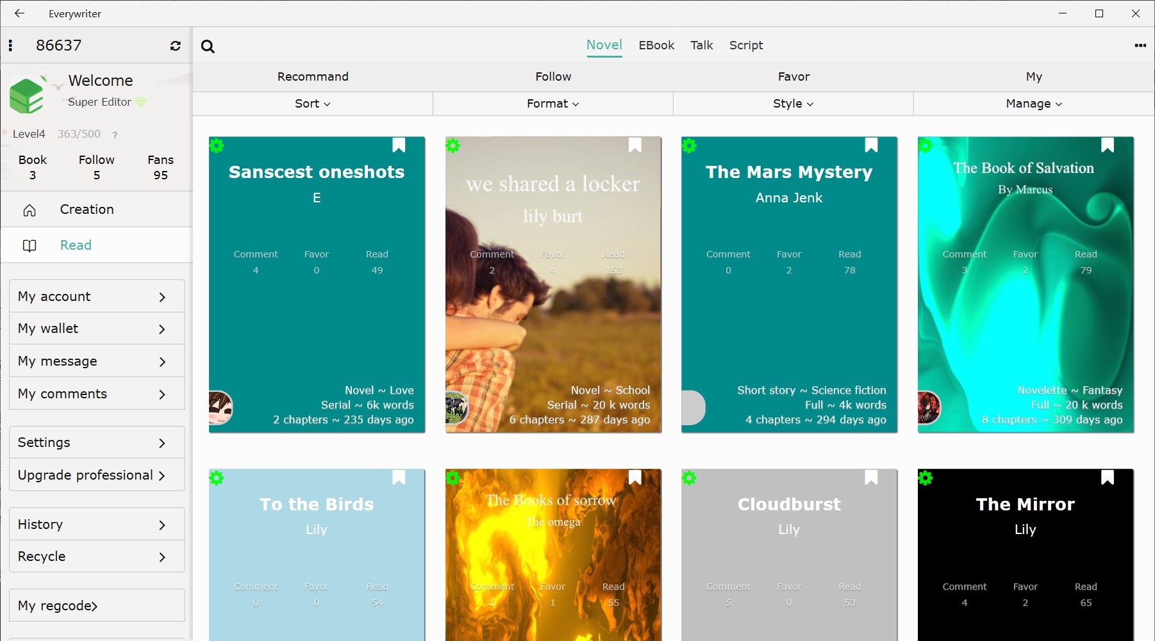Toggle bookmark on we shared a locker
Image resolution: width=1155 pixels, height=641 pixels.
point(635,145)
